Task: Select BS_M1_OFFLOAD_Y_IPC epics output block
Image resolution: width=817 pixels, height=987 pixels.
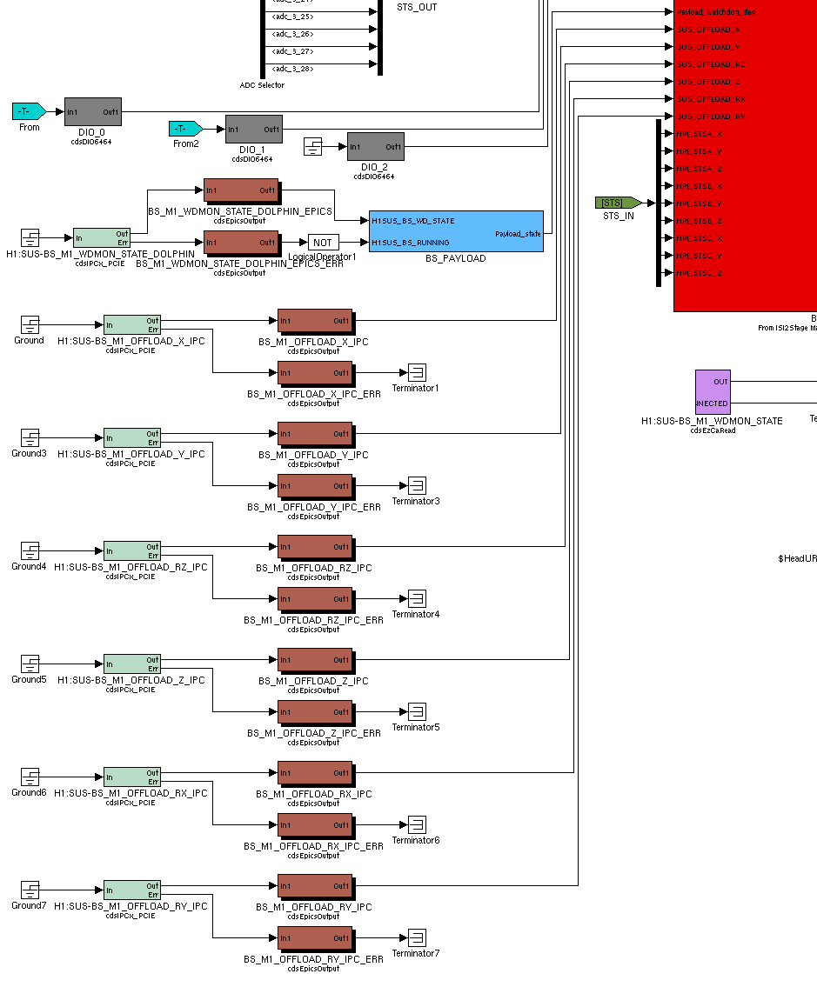Action: pos(316,434)
